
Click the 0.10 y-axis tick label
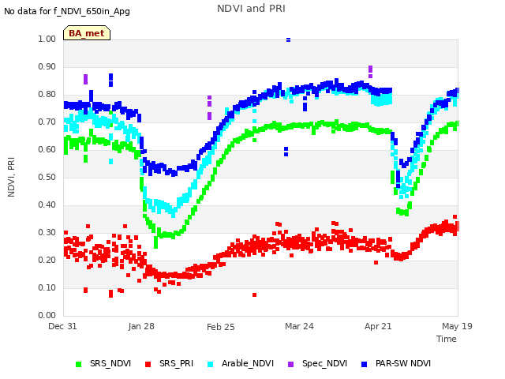click(x=47, y=287)
